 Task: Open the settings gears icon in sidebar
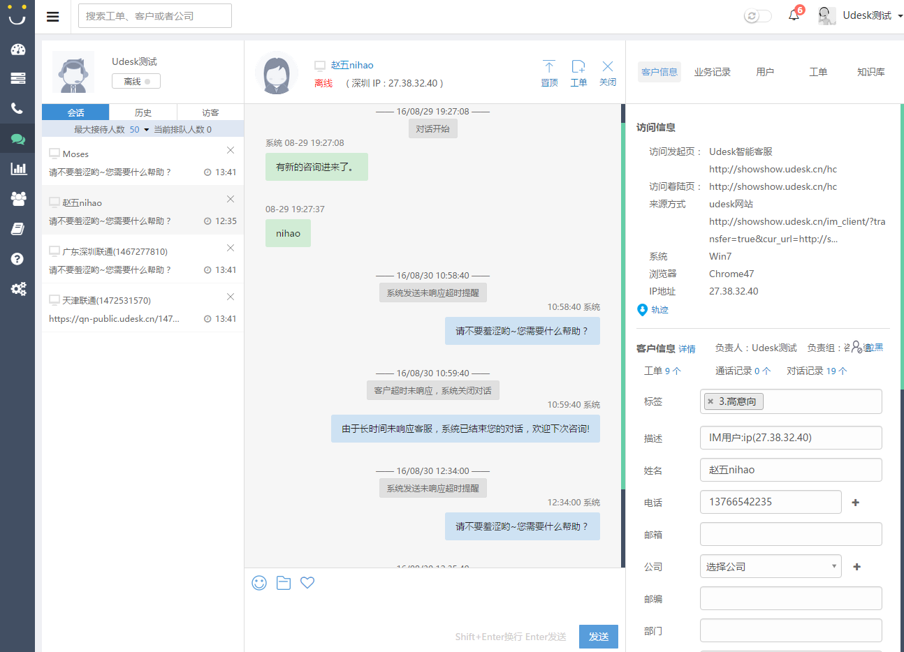pos(17,289)
